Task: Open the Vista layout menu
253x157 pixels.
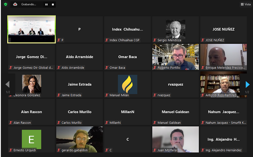Action: pyautogui.click(x=246, y=4)
